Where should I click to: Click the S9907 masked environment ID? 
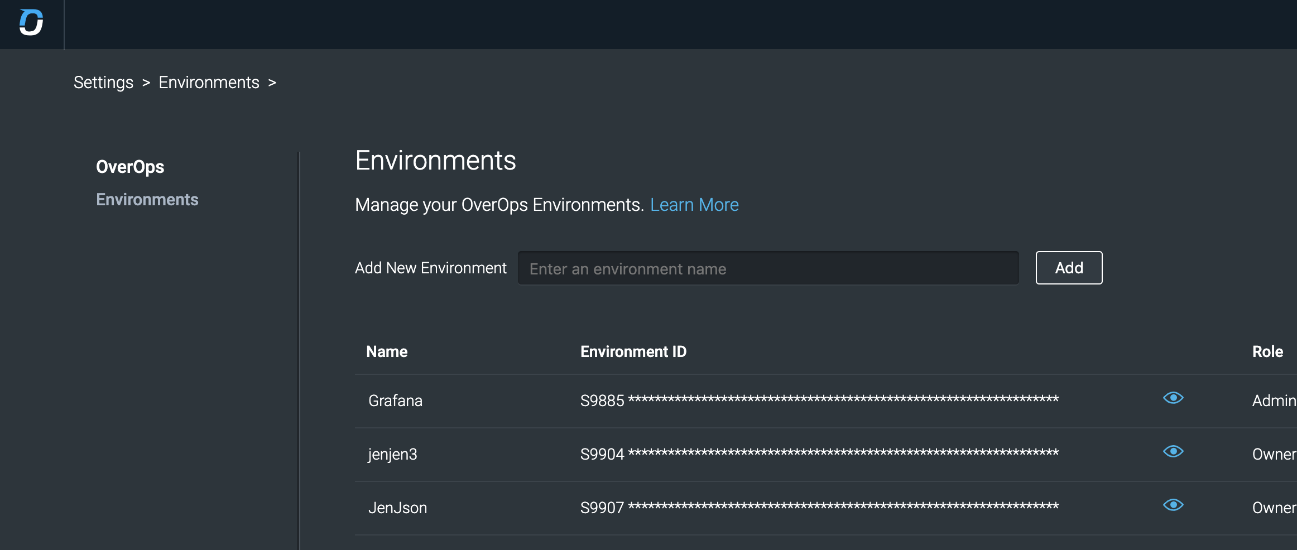[819, 507]
